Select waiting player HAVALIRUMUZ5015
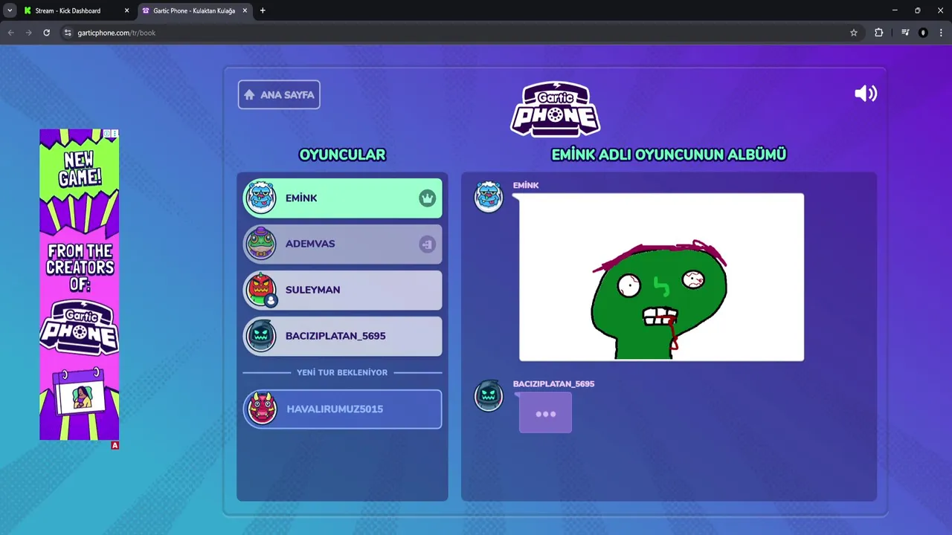952x535 pixels. pos(342,409)
